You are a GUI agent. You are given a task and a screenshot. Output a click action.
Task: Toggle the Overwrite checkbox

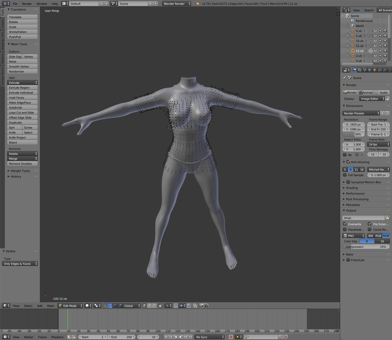tap(345, 224)
